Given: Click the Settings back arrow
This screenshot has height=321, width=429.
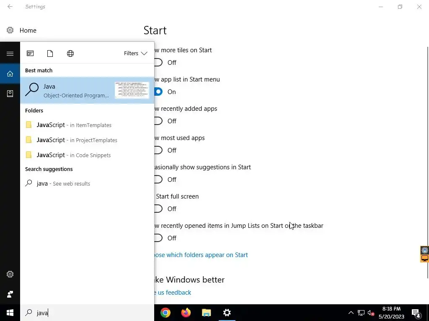Looking at the screenshot, I should pyautogui.click(x=10, y=7).
